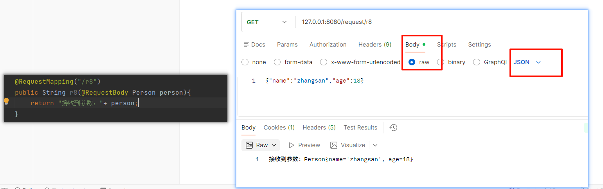Expand the chevron next to Visualize

pos(375,145)
